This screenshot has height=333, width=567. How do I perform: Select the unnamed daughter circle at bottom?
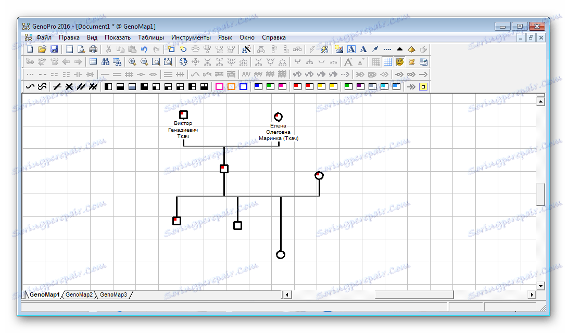(281, 254)
